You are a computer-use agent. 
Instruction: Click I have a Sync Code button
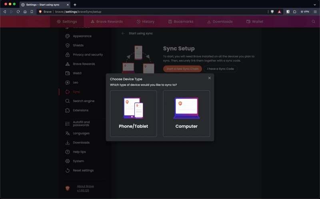point(220,69)
